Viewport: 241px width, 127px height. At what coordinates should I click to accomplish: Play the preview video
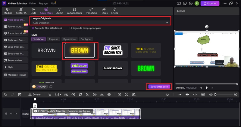(x=207, y=88)
